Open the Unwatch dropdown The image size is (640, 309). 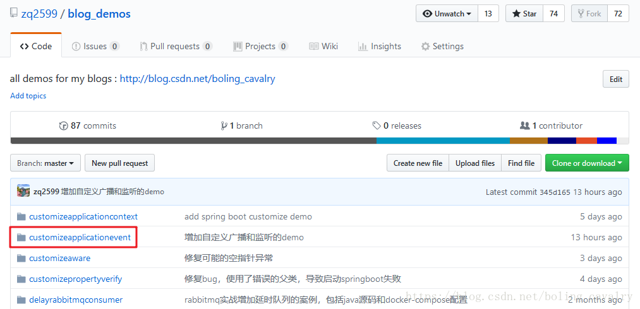447,13
